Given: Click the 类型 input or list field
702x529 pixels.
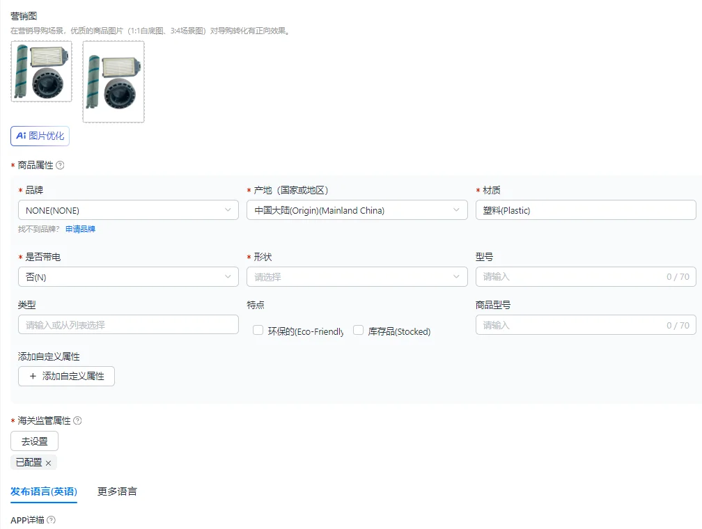Looking at the screenshot, I should pyautogui.click(x=128, y=325).
